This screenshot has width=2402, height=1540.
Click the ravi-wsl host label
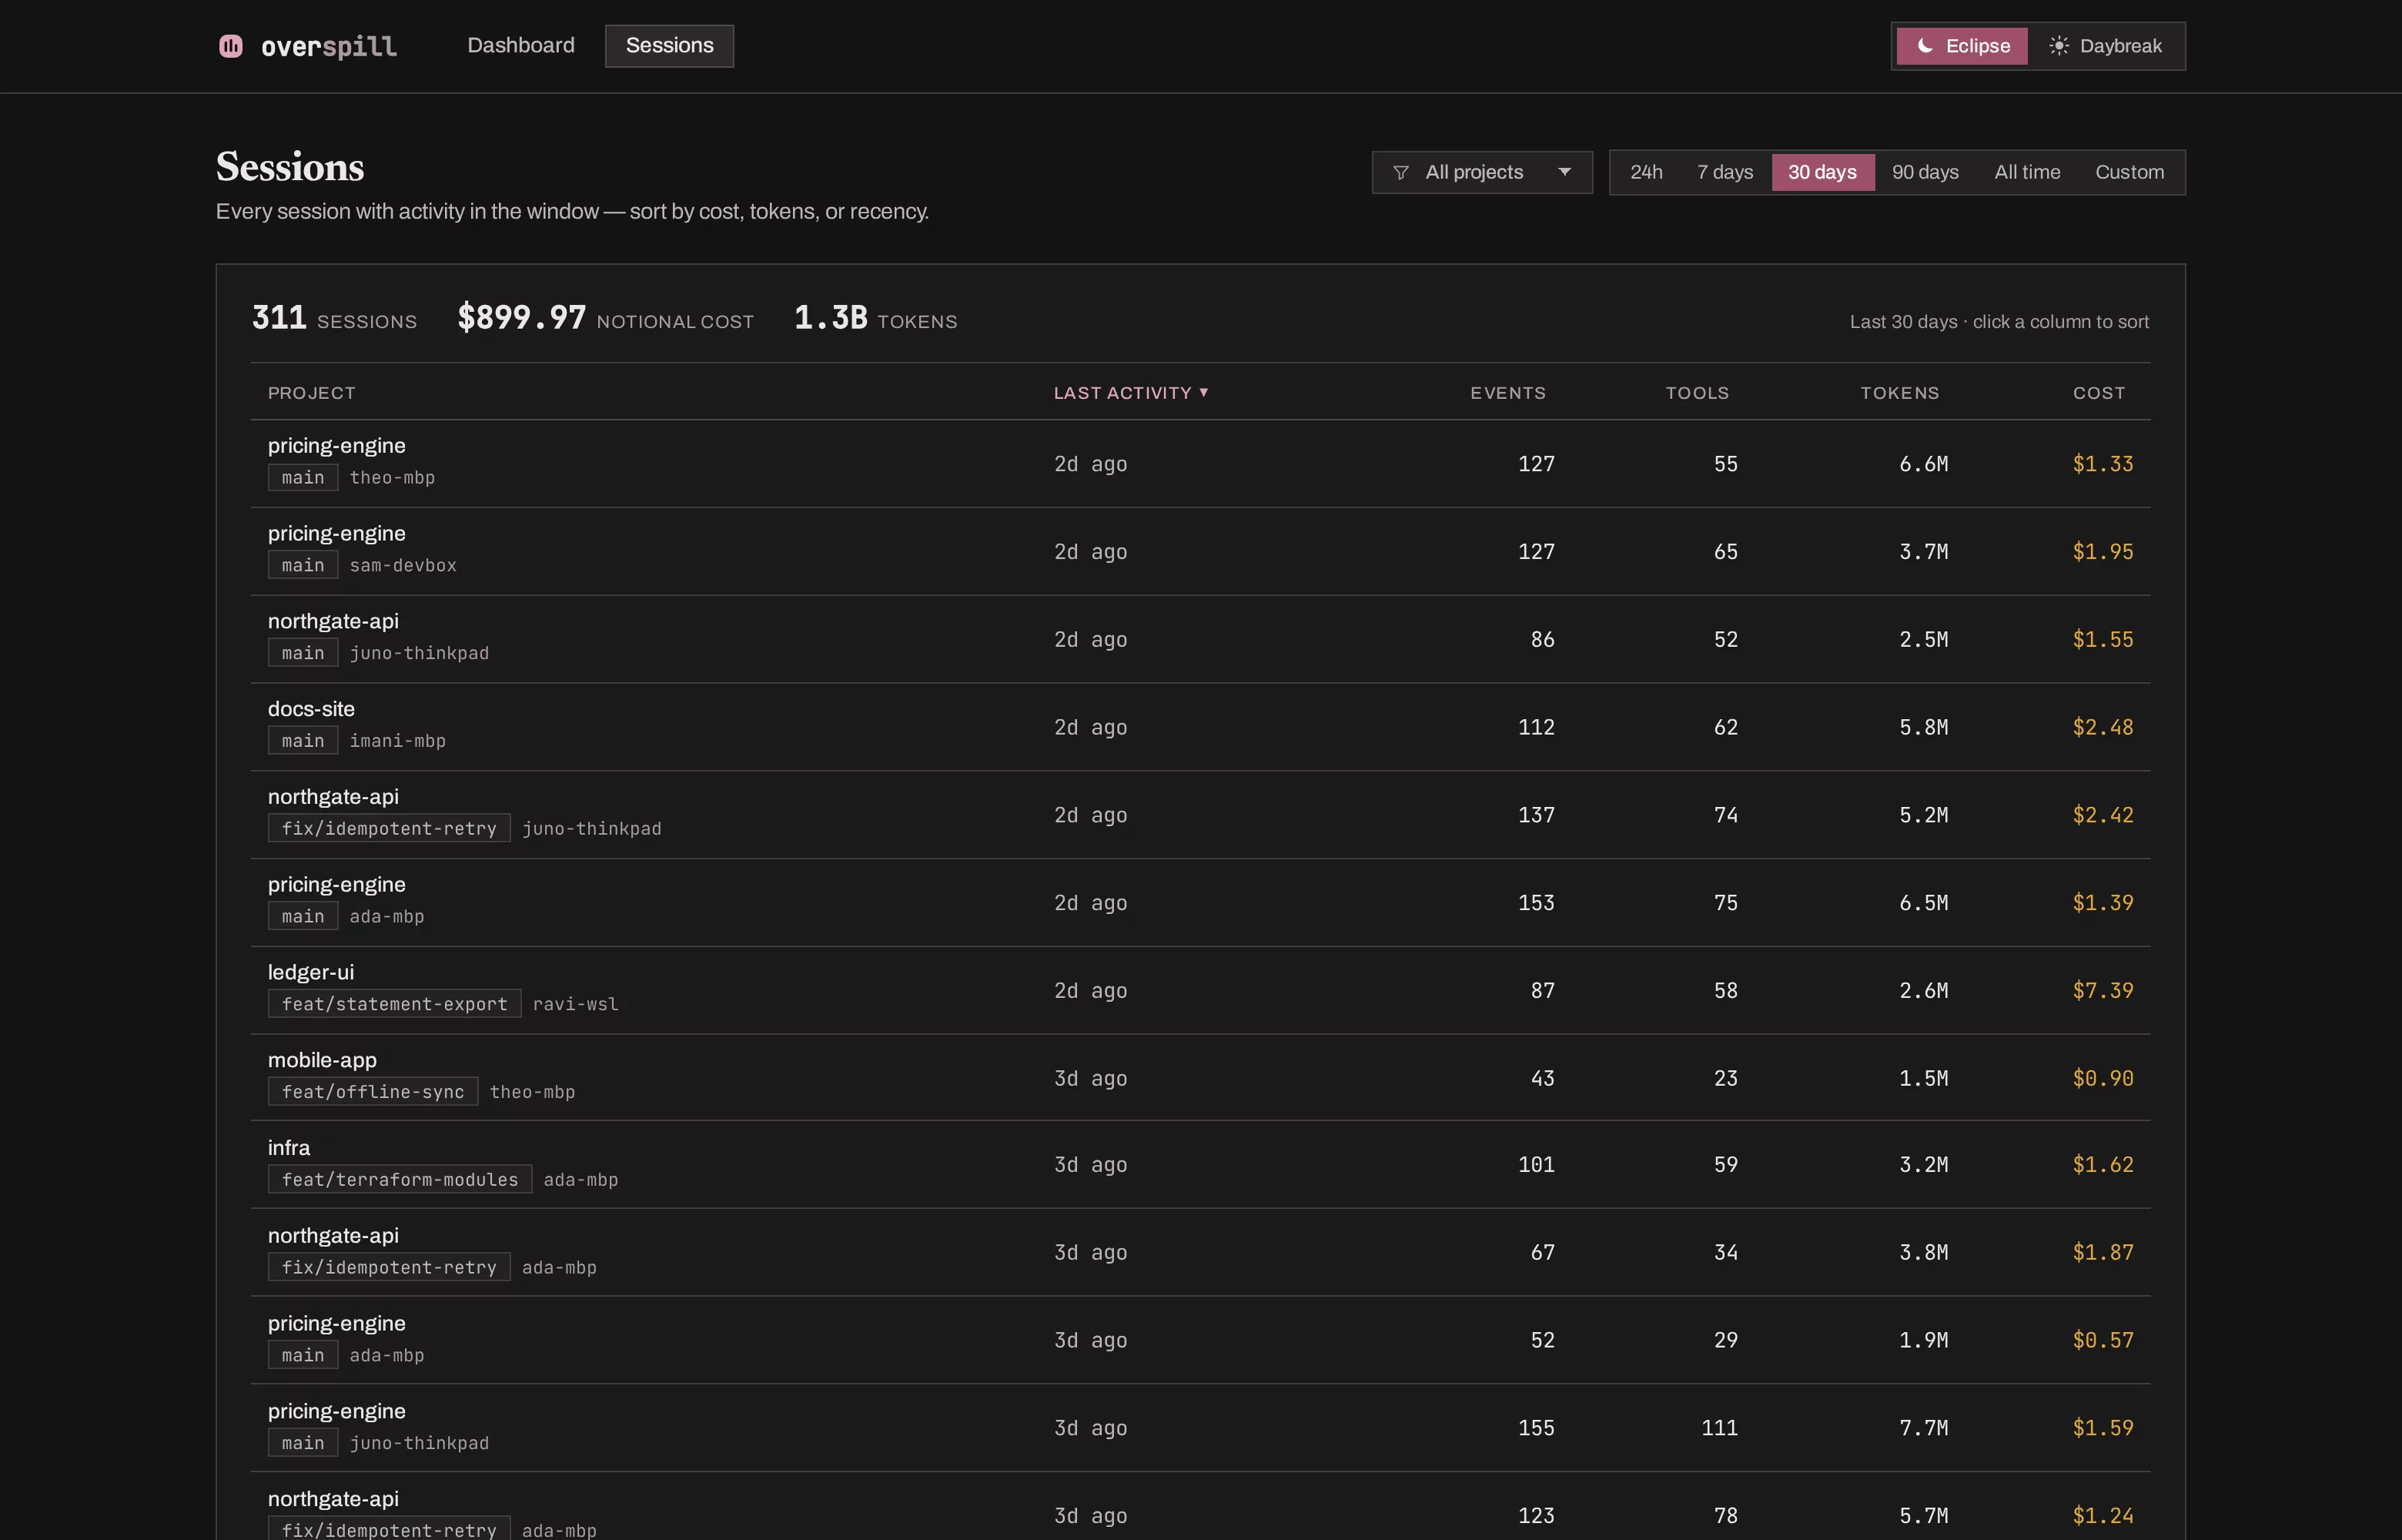point(575,1004)
